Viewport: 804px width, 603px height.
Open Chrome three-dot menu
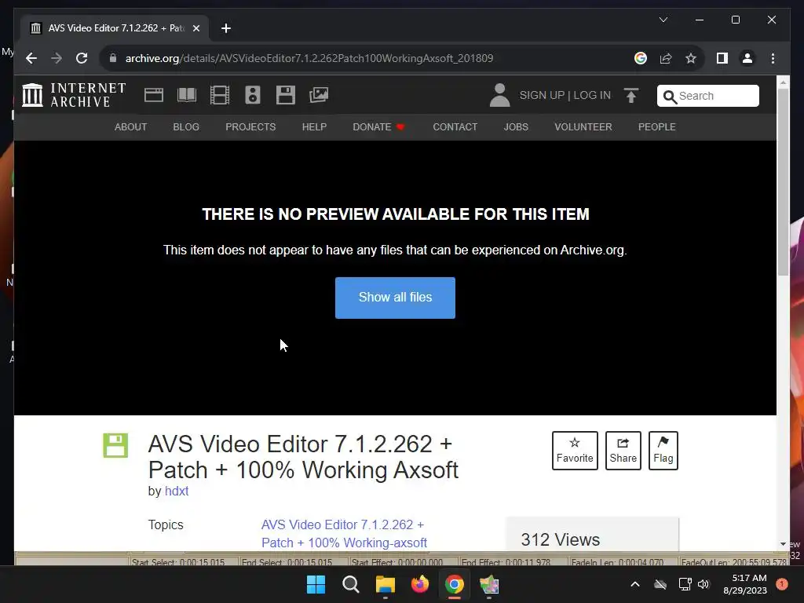tap(773, 58)
